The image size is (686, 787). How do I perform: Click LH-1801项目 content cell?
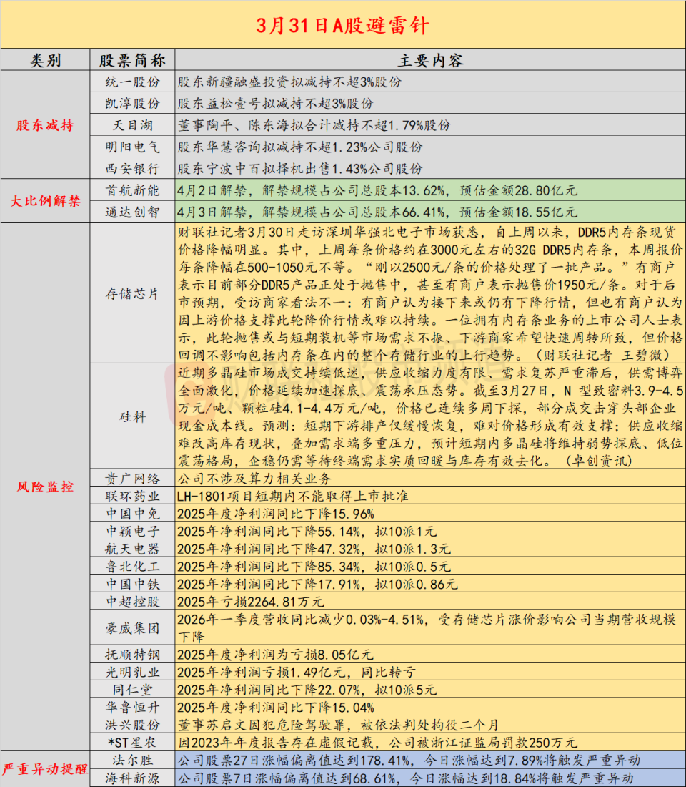[x=430, y=495]
